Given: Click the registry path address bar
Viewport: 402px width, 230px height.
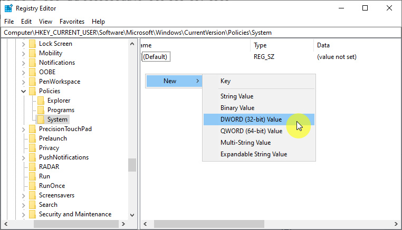Looking at the screenshot, I should (x=200, y=33).
